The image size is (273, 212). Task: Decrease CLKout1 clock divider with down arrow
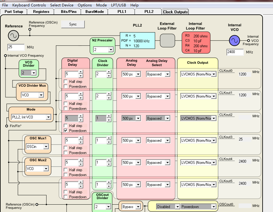[x=109, y=98]
